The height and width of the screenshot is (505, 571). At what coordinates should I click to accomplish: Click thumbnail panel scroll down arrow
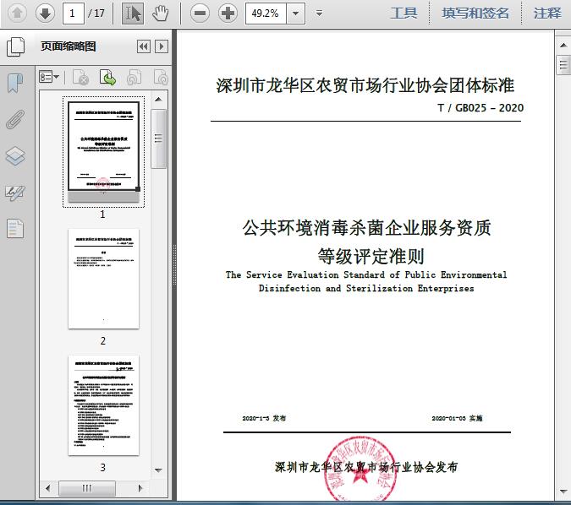click(158, 470)
